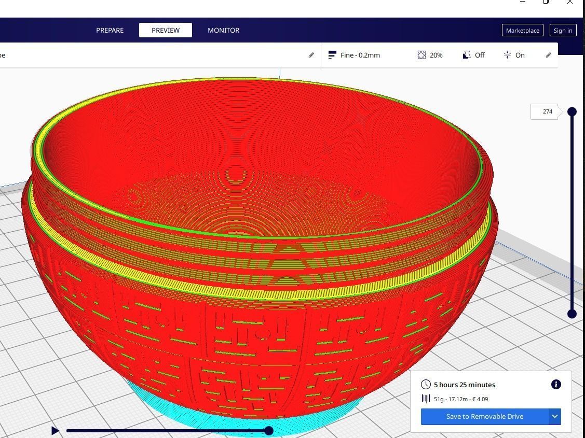Image resolution: width=585 pixels, height=438 pixels.
Task: Click Save to Removable Drive
Action: (x=485, y=416)
